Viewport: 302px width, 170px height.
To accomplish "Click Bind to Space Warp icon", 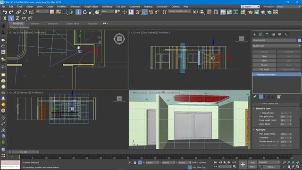I will coord(31,12).
